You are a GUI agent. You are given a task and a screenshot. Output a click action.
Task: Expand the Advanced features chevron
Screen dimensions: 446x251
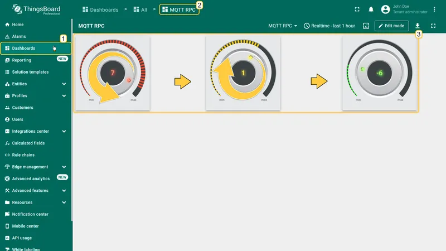pyautogui.click(x=64, y=191)
